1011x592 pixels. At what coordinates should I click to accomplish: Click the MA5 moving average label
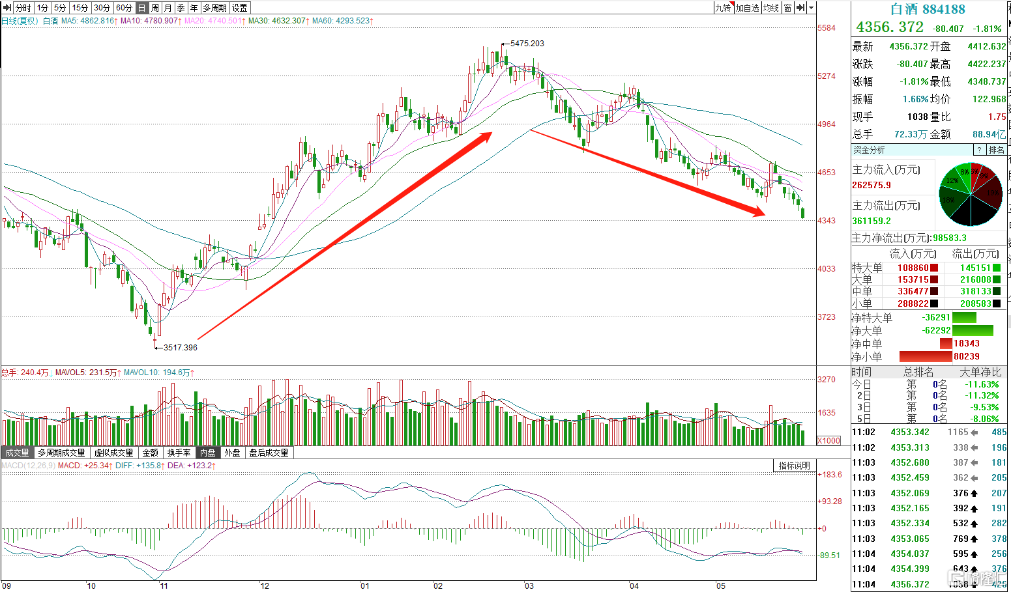(x=89, y=21)
